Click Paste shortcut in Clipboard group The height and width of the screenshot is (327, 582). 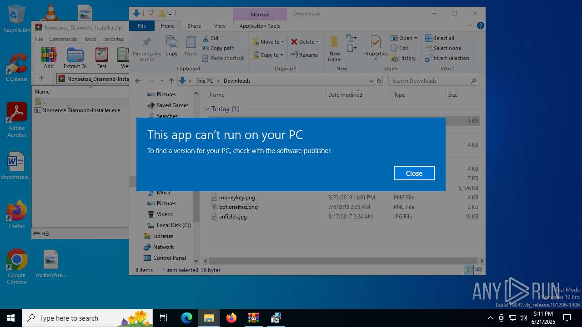pyautogui.click(x=223, y=58)
